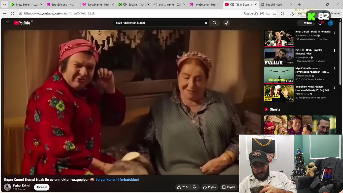Mute the Erşan Kuneri tab speaker icon

[232, 5]
